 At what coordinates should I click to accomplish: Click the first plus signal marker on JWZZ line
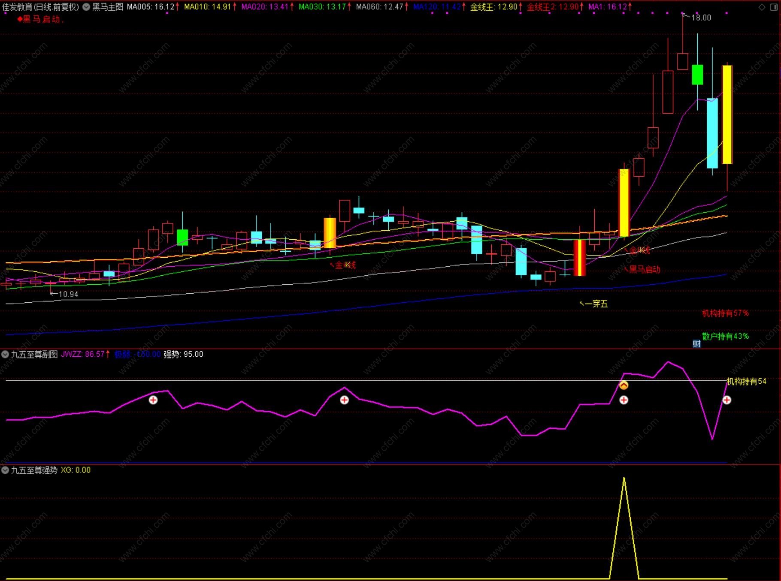[153, 400]
